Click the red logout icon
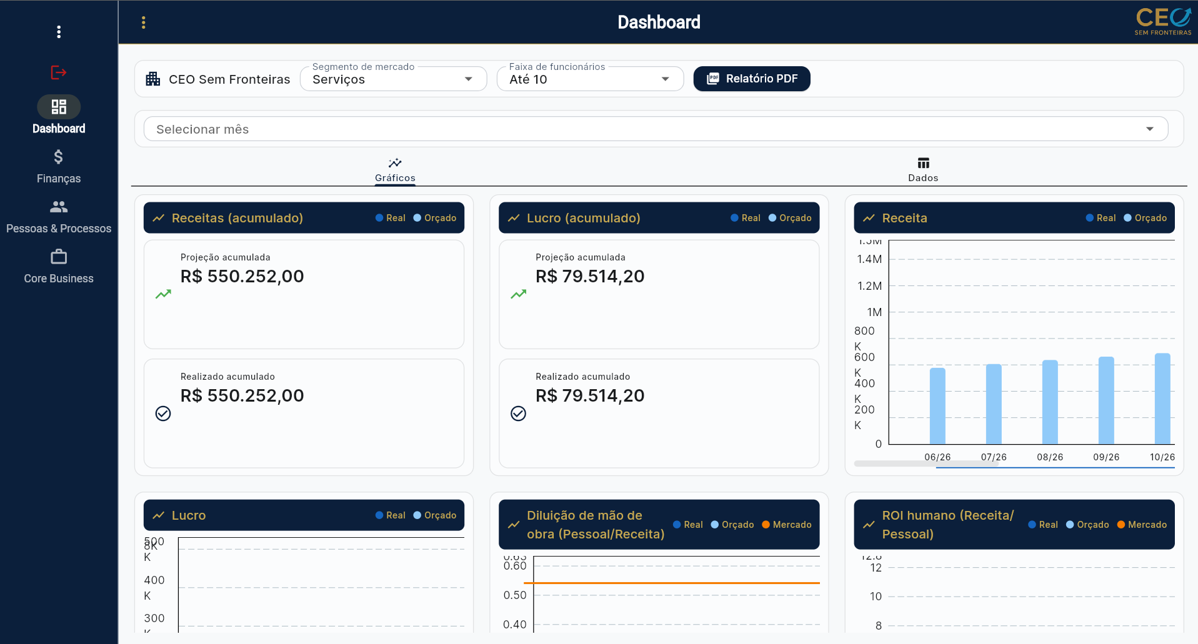This screenshot has width=1198, height=644. 59,72
